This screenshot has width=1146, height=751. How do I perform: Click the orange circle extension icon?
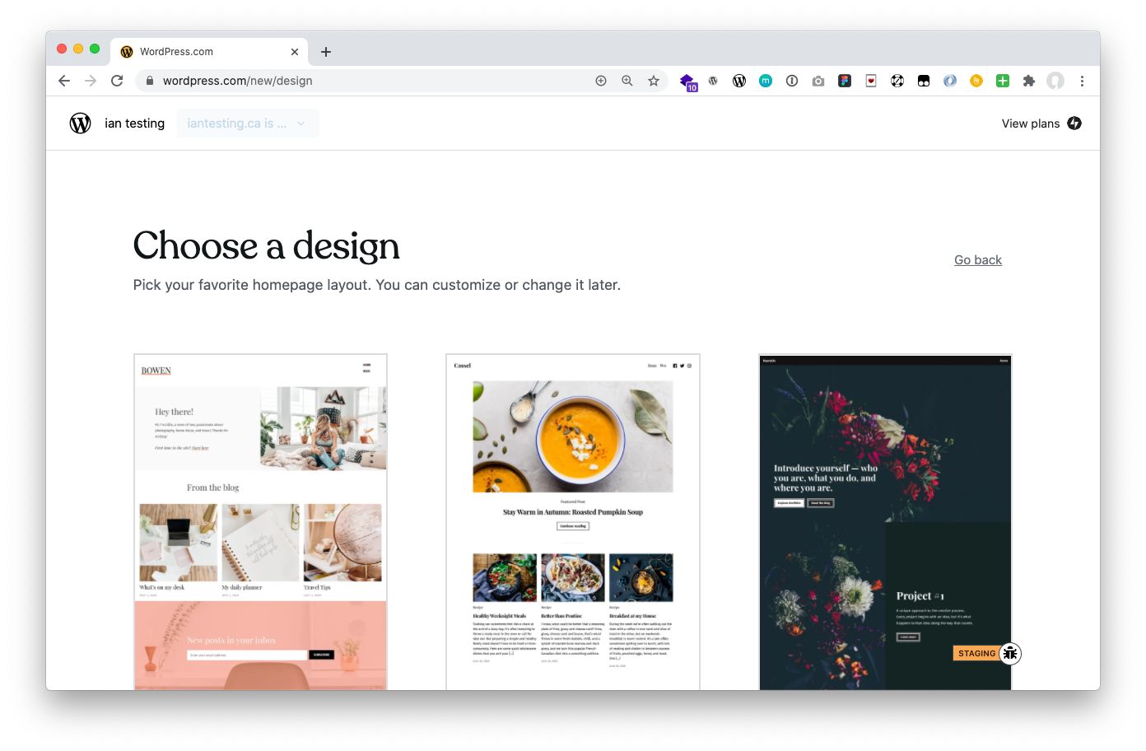click(x=976, y=81)
